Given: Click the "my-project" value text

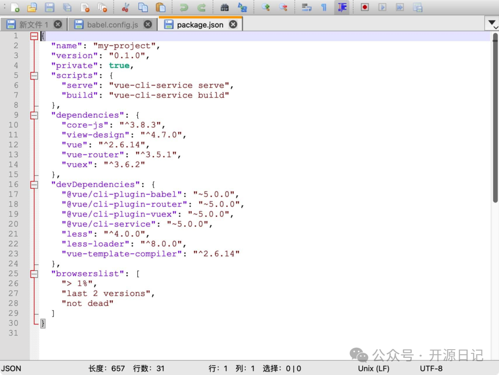Looking at the screenshot, I should (124, 46).
